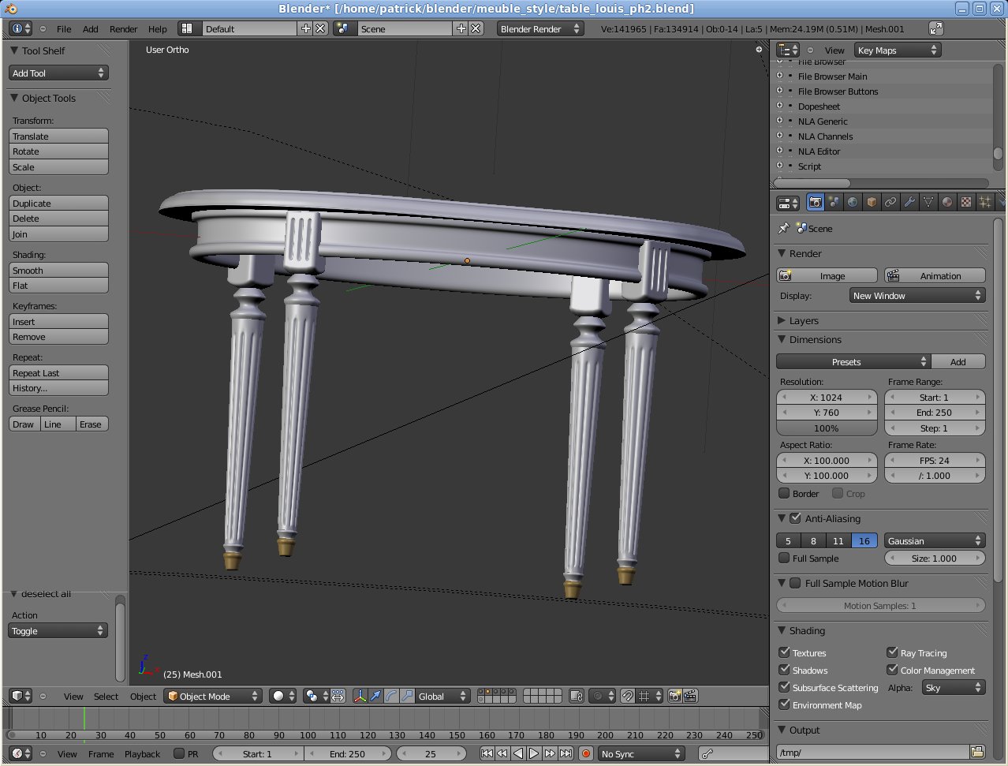Open the Texture properties tab (checkered icon)

965,202
